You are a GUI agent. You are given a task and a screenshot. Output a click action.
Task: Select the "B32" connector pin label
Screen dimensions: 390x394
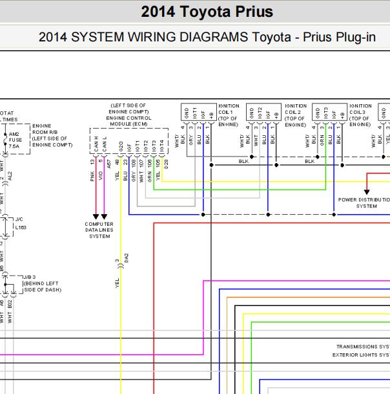(x=10, y=304)
